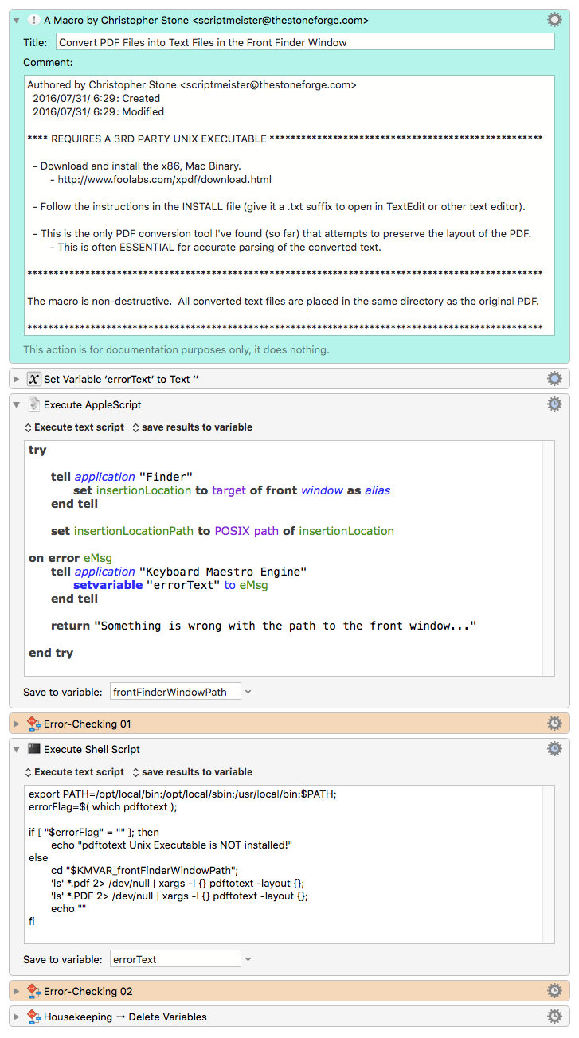Open AppleScript 'Execute text script' popup
The width and height of the screenshot is (579, 1038).
pyautogui.click(x=75, y=427)
